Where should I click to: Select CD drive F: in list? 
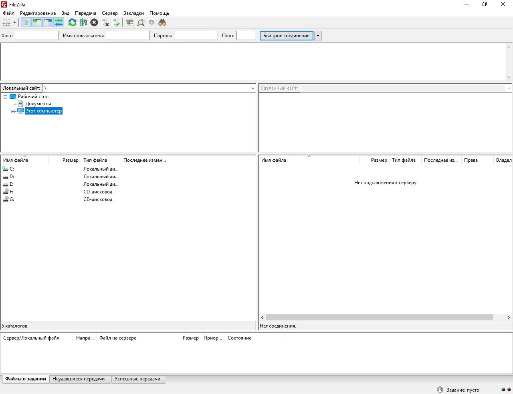11,192
